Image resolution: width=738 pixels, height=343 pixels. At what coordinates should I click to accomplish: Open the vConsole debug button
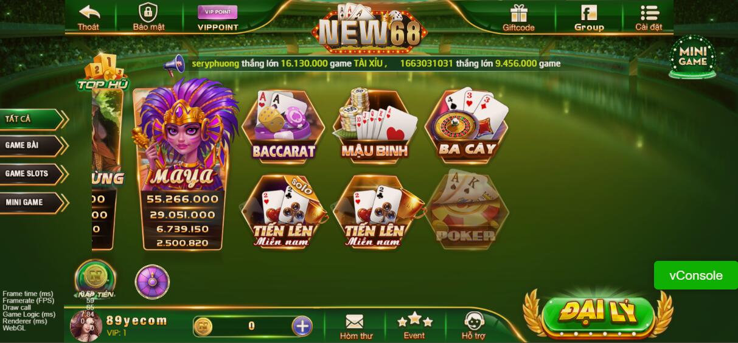pos(696,275)
